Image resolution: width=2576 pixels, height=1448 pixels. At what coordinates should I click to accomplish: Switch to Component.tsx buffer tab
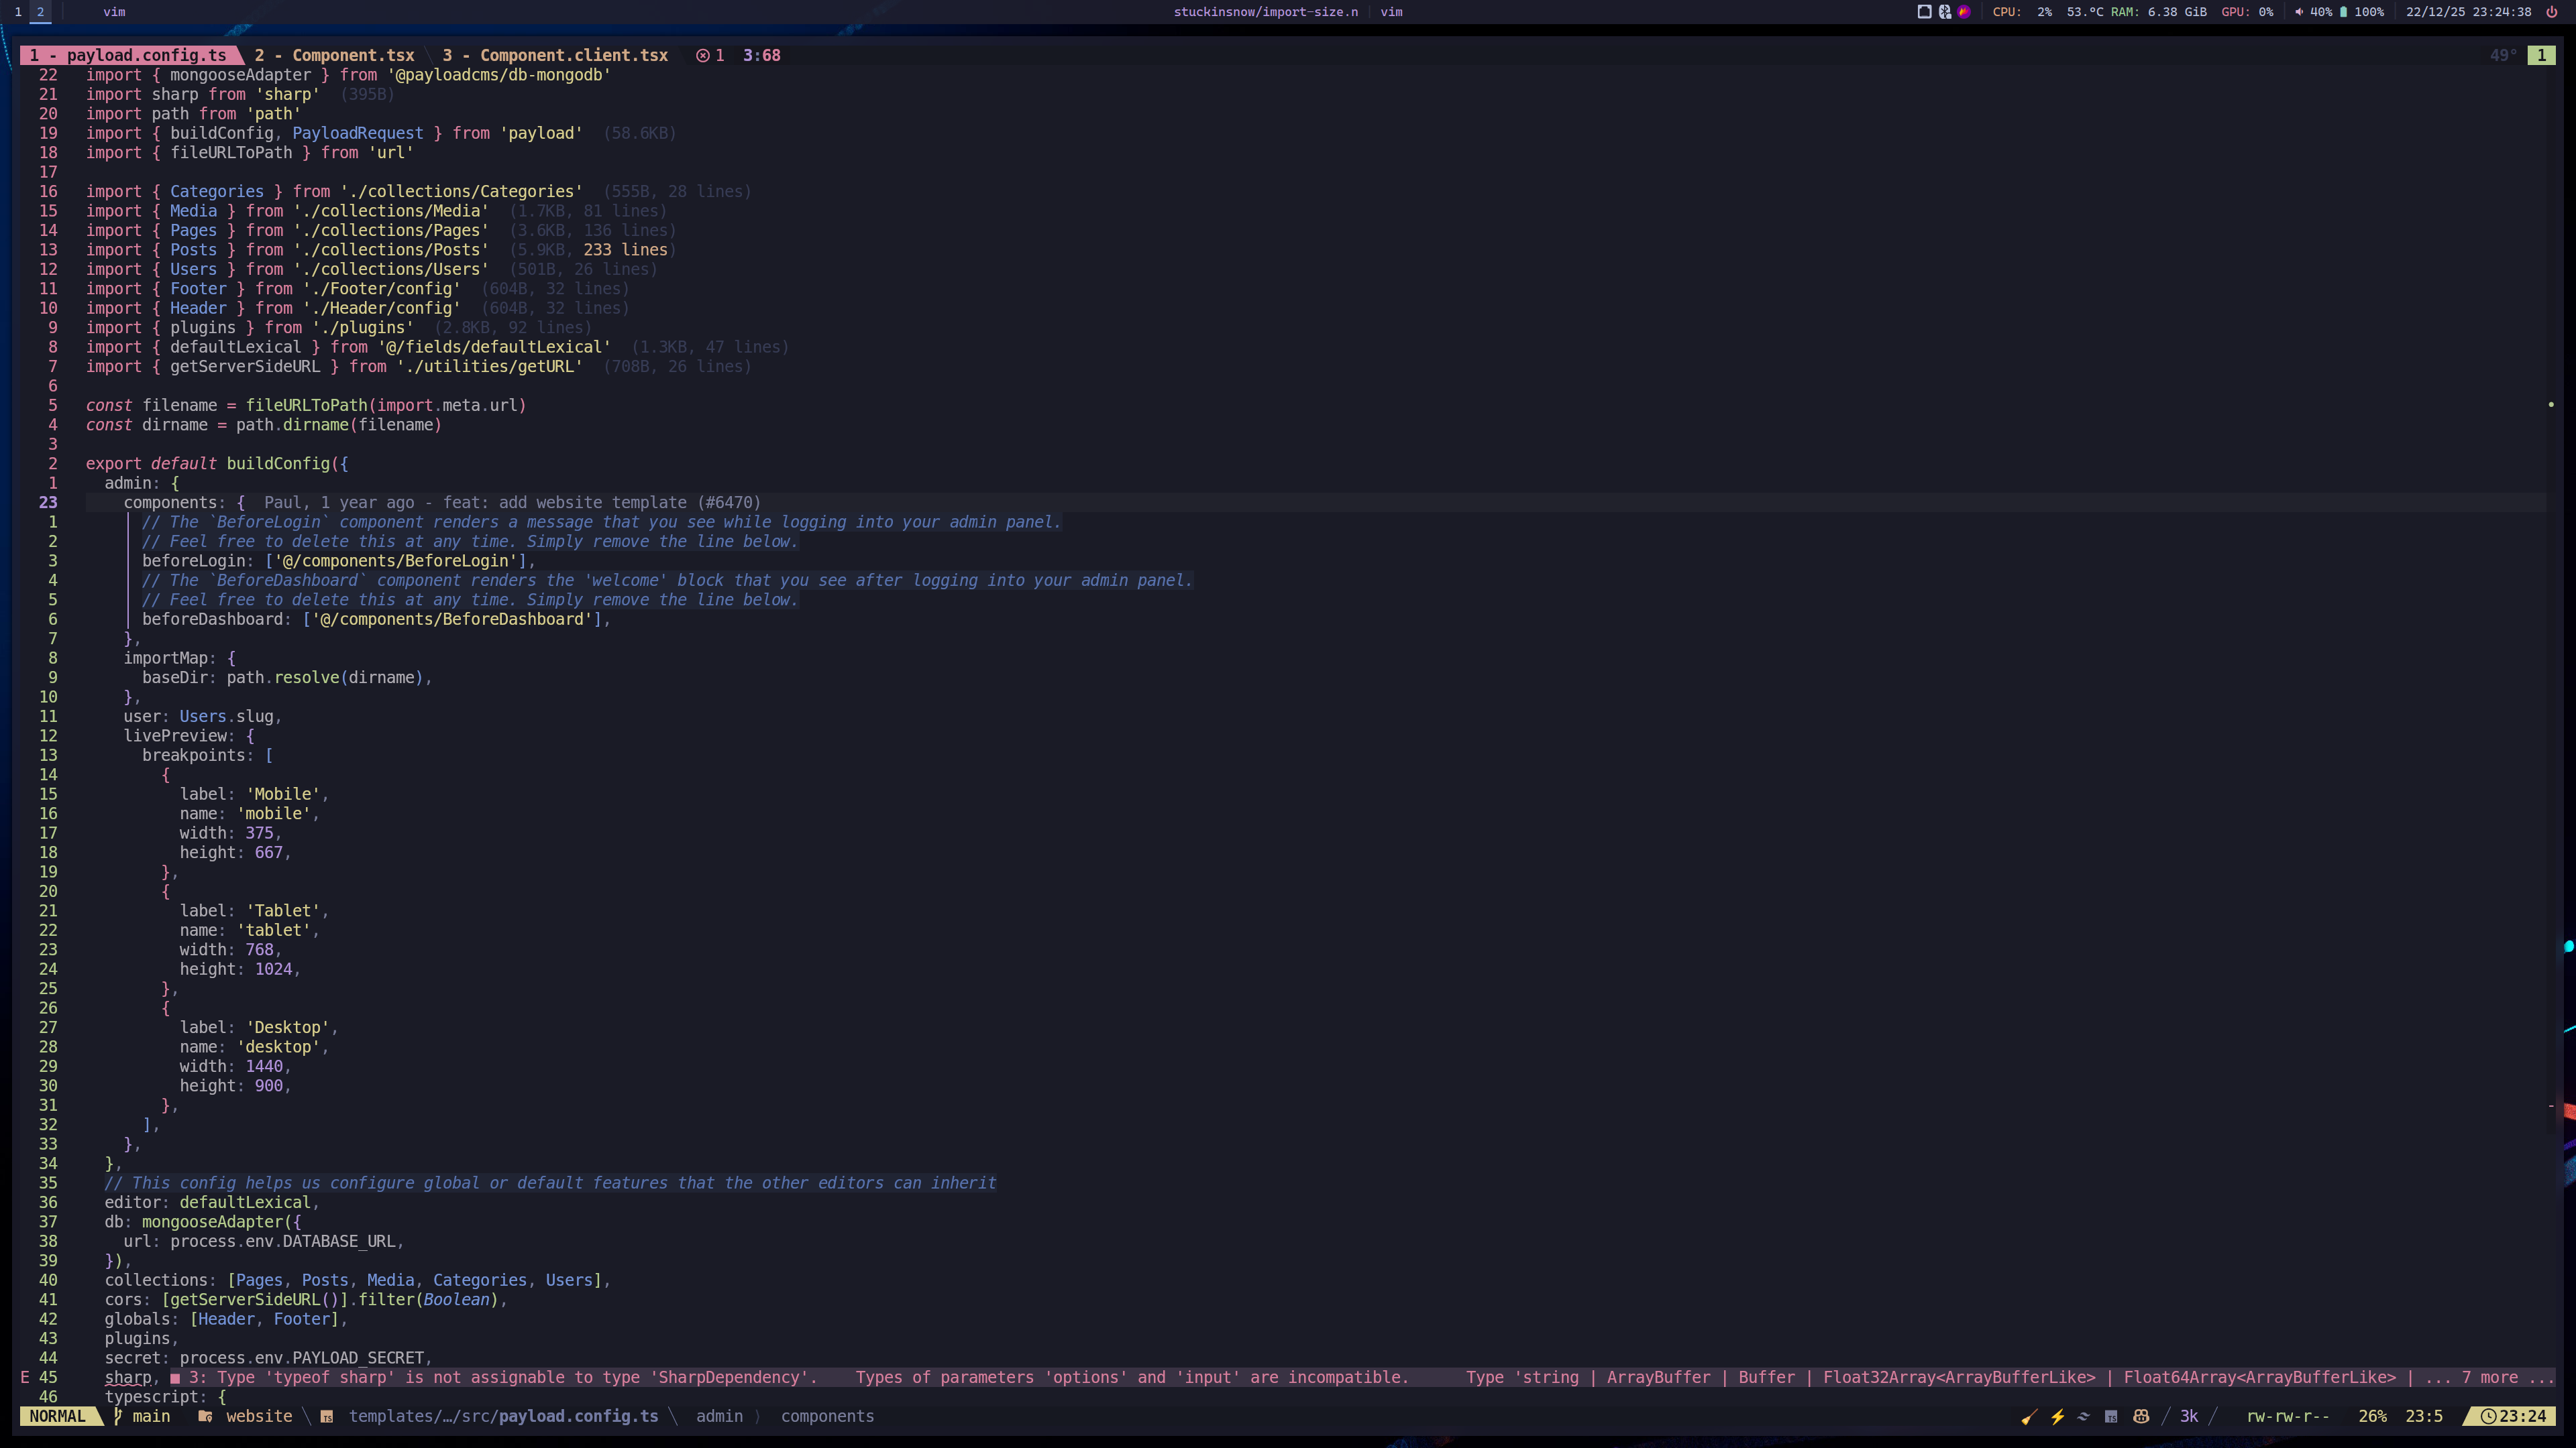click(x=335, y=56)
